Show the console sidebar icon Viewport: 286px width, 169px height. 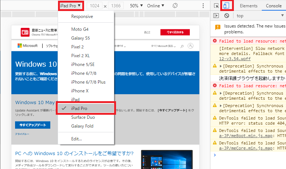(216, 16)
